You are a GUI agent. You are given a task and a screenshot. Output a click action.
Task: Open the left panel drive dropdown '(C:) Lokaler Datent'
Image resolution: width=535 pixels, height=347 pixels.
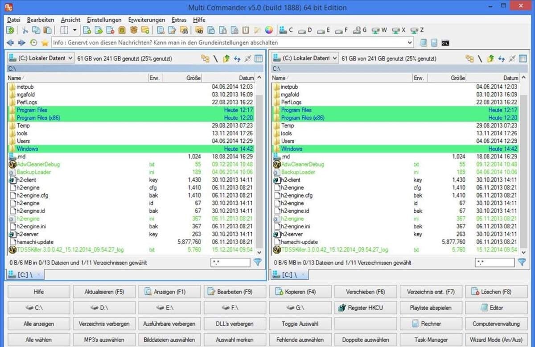tap(41, 58)
